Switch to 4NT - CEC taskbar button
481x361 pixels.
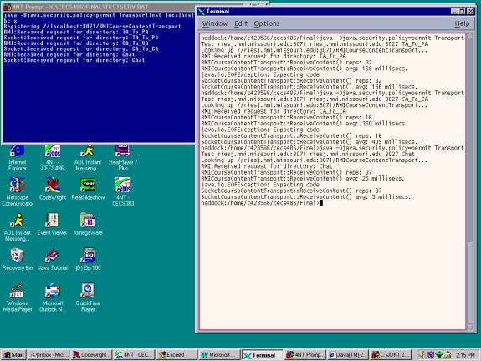(134, 355)
